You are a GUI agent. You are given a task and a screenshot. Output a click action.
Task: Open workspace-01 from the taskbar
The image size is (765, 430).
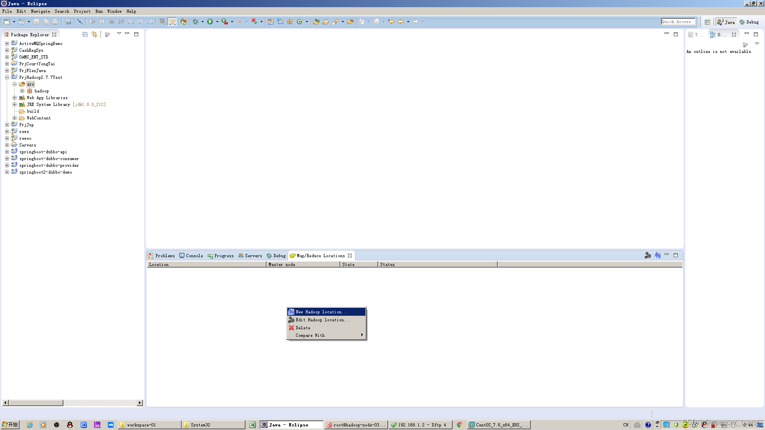(149, 424)
